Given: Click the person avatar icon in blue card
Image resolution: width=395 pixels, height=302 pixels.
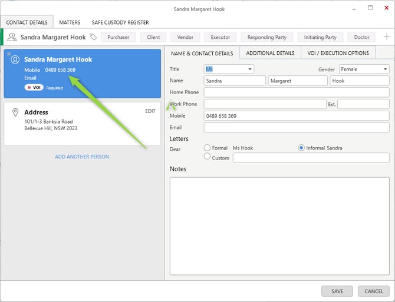Looking at the screenshot, I should (15, 59).
